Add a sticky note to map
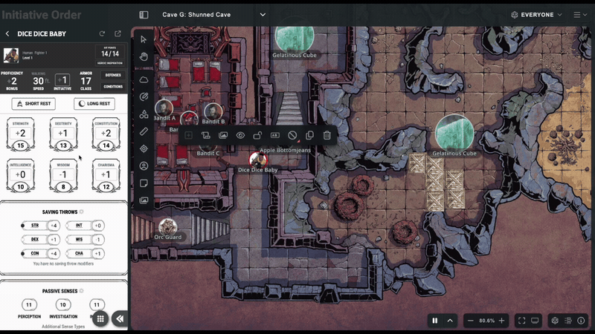 click(144, 183)
